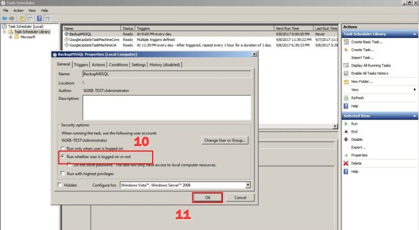Select Run only when user is logged on

point(63,149)
